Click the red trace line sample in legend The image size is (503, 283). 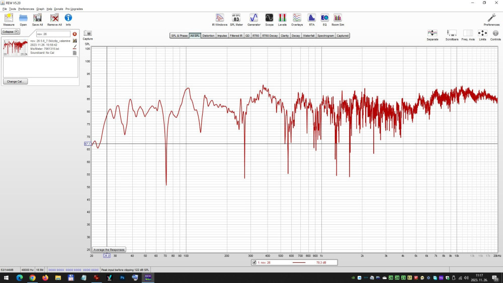[299, 262]
